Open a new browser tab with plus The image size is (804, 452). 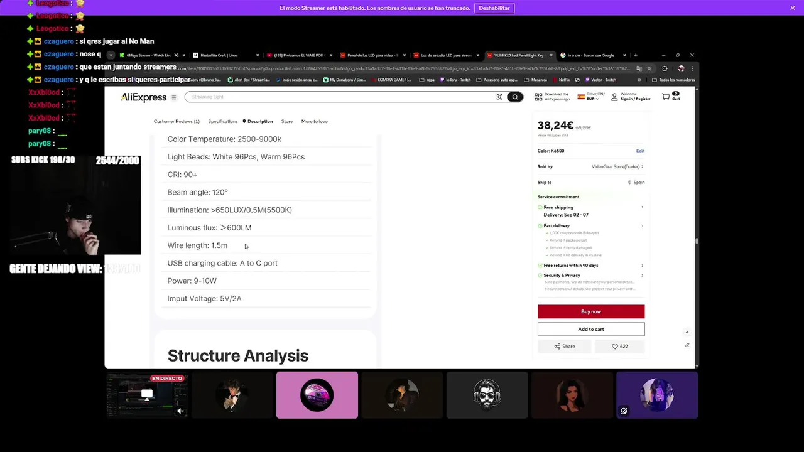point(636,55)
